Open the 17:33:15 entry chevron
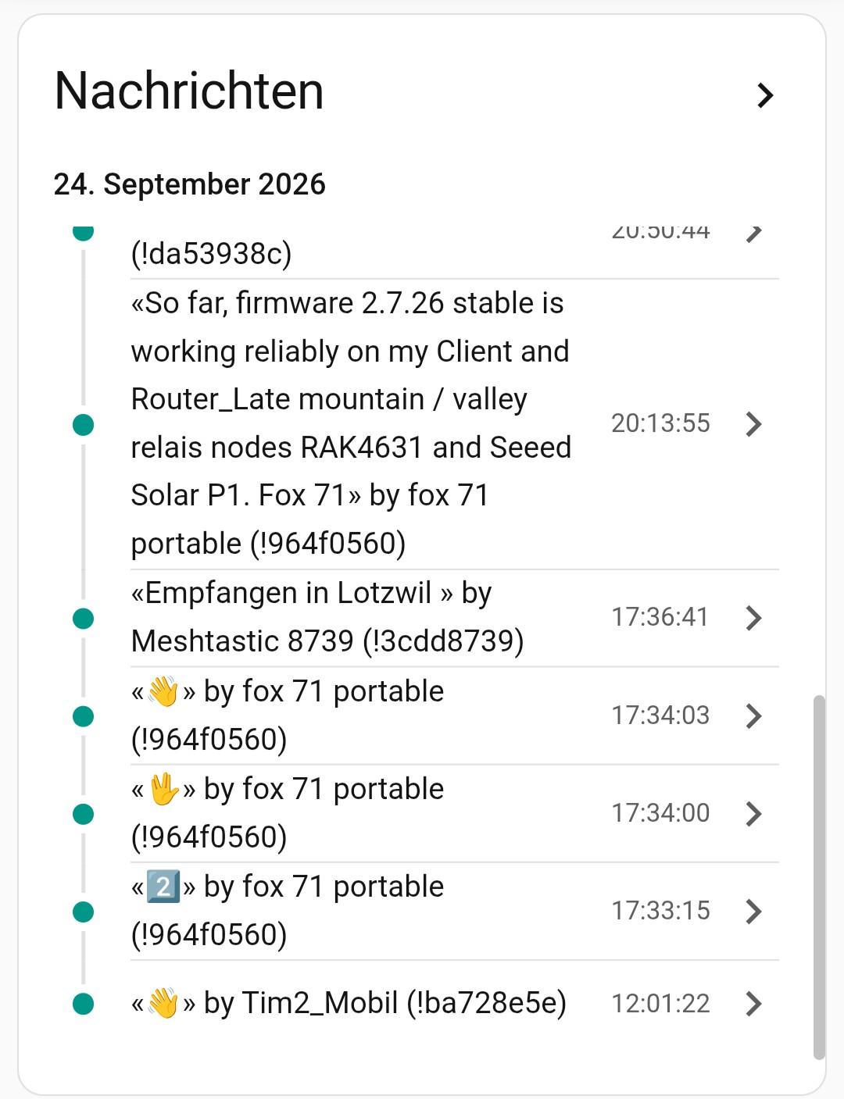Image resolution: width=844 pixels, height=1099 pixels. coord(753,911)
